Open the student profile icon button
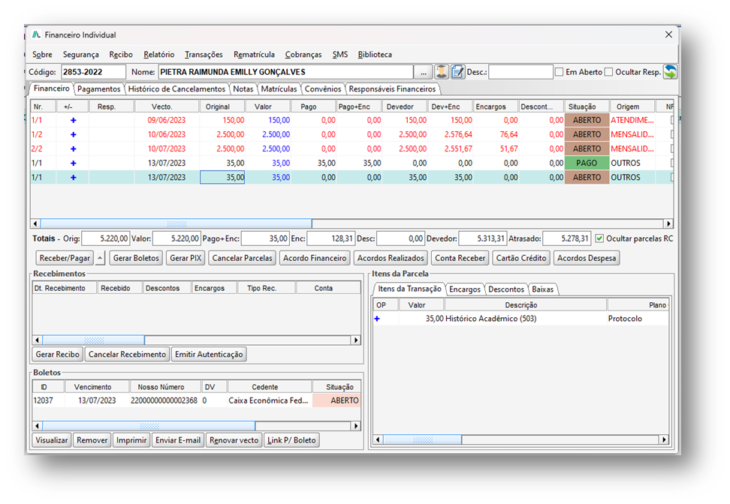The width and height of the screenshot is (730, 504). point(442,72)
